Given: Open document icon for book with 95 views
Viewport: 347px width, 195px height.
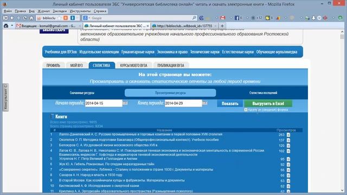Looking at the screenshot, I should (x=288, y=159).
